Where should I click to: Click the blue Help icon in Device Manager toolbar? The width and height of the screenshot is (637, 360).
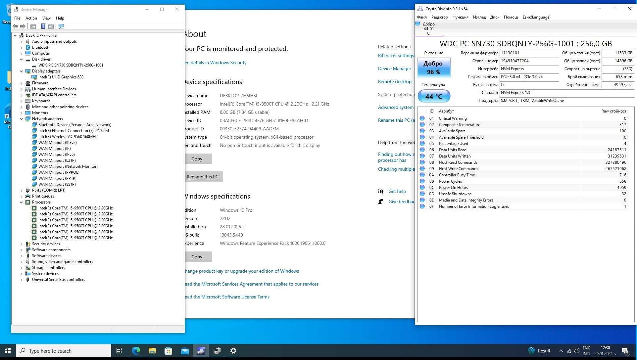pos(43,26)
